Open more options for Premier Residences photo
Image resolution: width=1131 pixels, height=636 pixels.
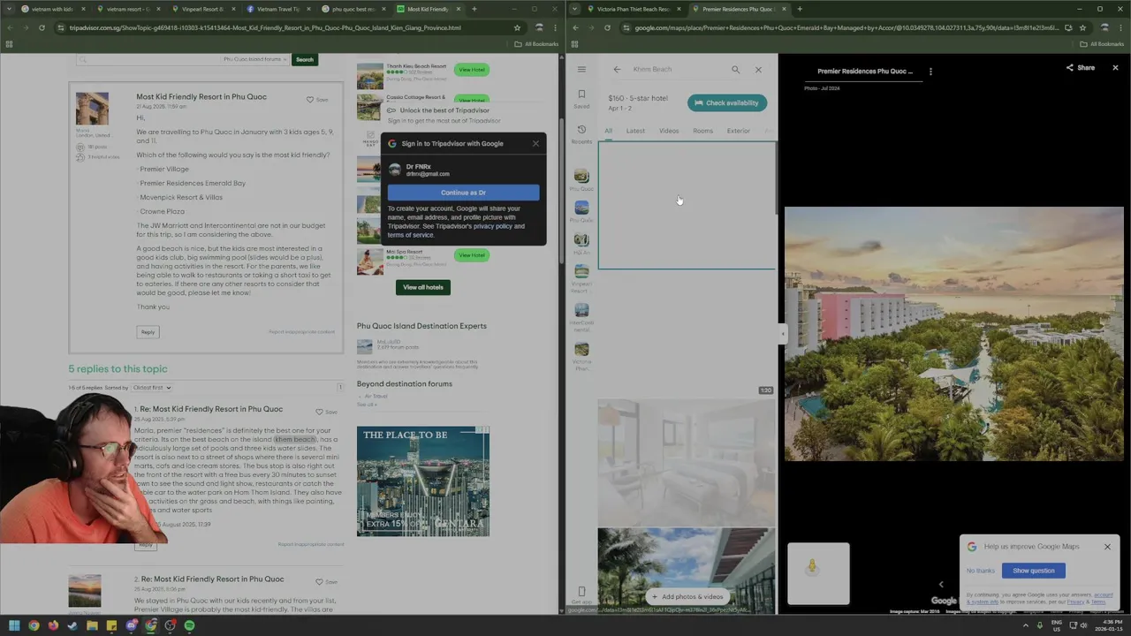(x=930, y=72)
